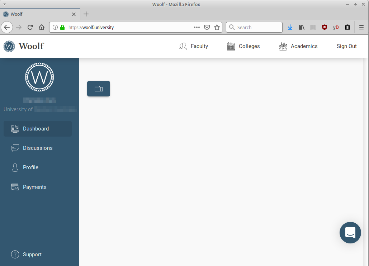Sign Out of Woolf
This screenshot has width=369, height=266.
pos(347,46)
